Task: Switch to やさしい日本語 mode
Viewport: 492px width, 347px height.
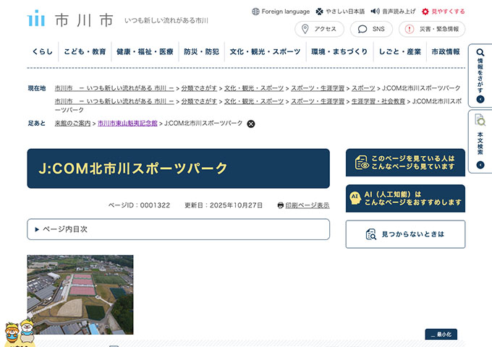Action: point(341,12)
